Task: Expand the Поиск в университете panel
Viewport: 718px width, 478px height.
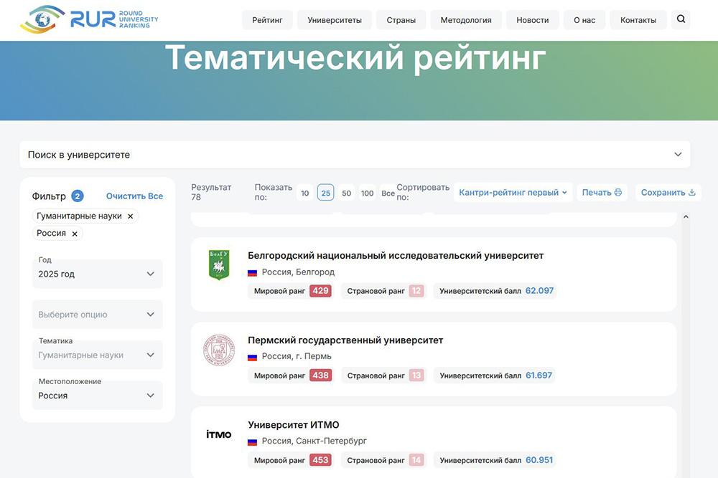Action: pos(355,155)
